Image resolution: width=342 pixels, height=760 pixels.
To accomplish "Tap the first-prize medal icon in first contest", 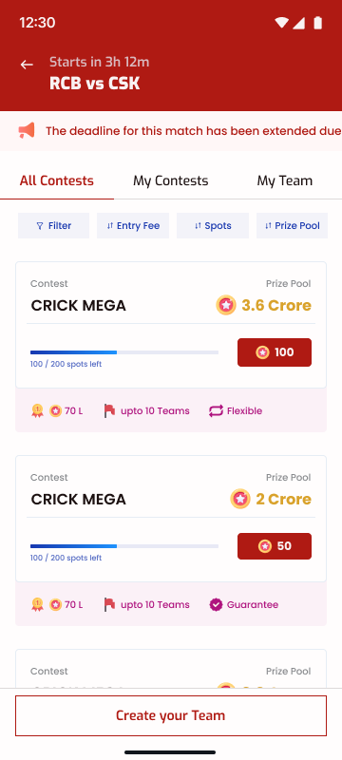I will pyautogui.click(x=37, y=411).
